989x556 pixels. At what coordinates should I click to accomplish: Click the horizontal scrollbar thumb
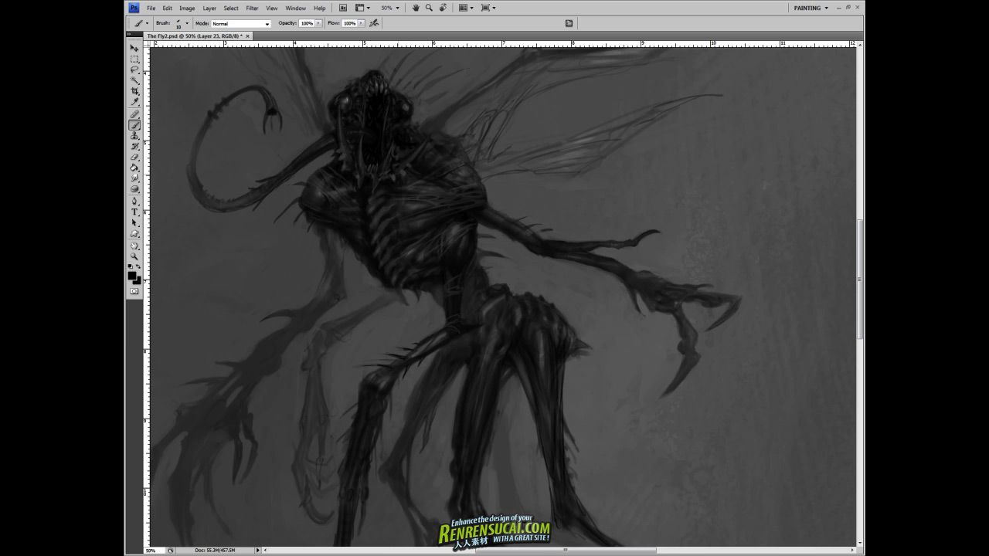566,550
